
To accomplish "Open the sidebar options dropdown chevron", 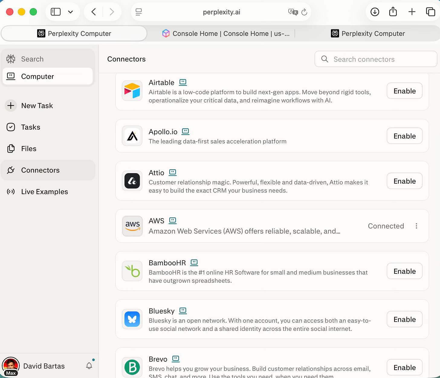I will [x=70, y=12].
